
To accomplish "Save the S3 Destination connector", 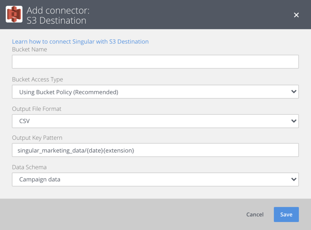I will coord(286,214).
